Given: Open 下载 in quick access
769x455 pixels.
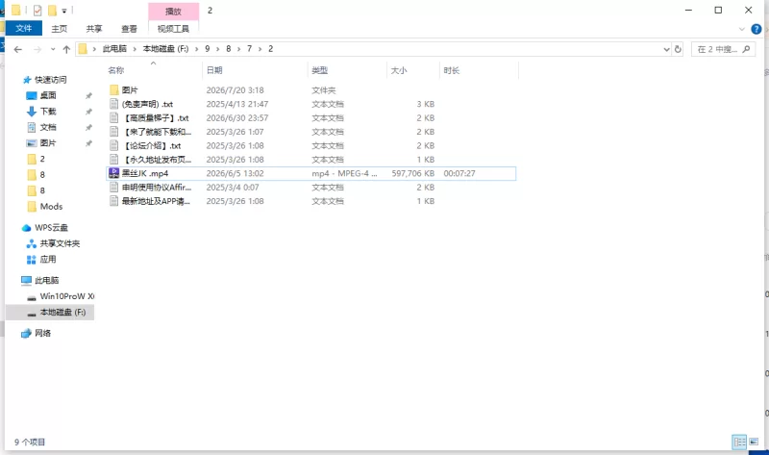Looking at the screenshot, I should click(x=47, y=111).
